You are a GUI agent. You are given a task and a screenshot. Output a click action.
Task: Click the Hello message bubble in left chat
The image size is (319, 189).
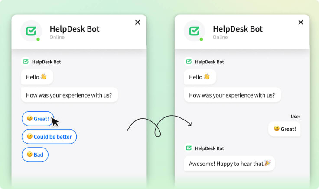37,77
